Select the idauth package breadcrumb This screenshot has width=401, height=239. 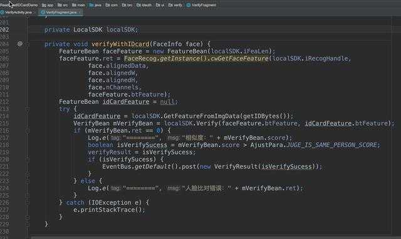point(144,5)
